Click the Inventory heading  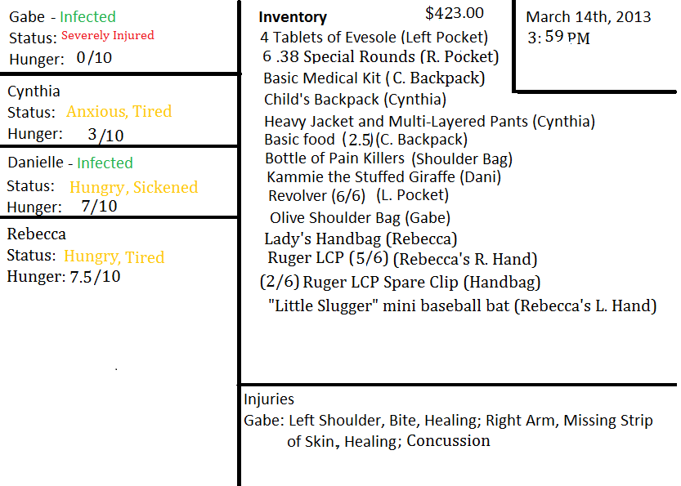point(293,17)
